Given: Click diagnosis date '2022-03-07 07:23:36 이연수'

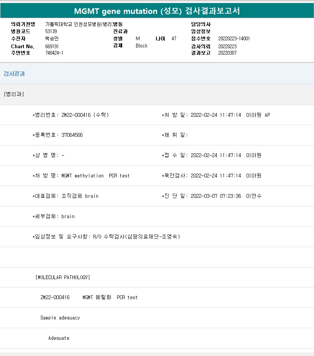Looking at the screenshot, I should pyautogui.click(x=226, y=196).
